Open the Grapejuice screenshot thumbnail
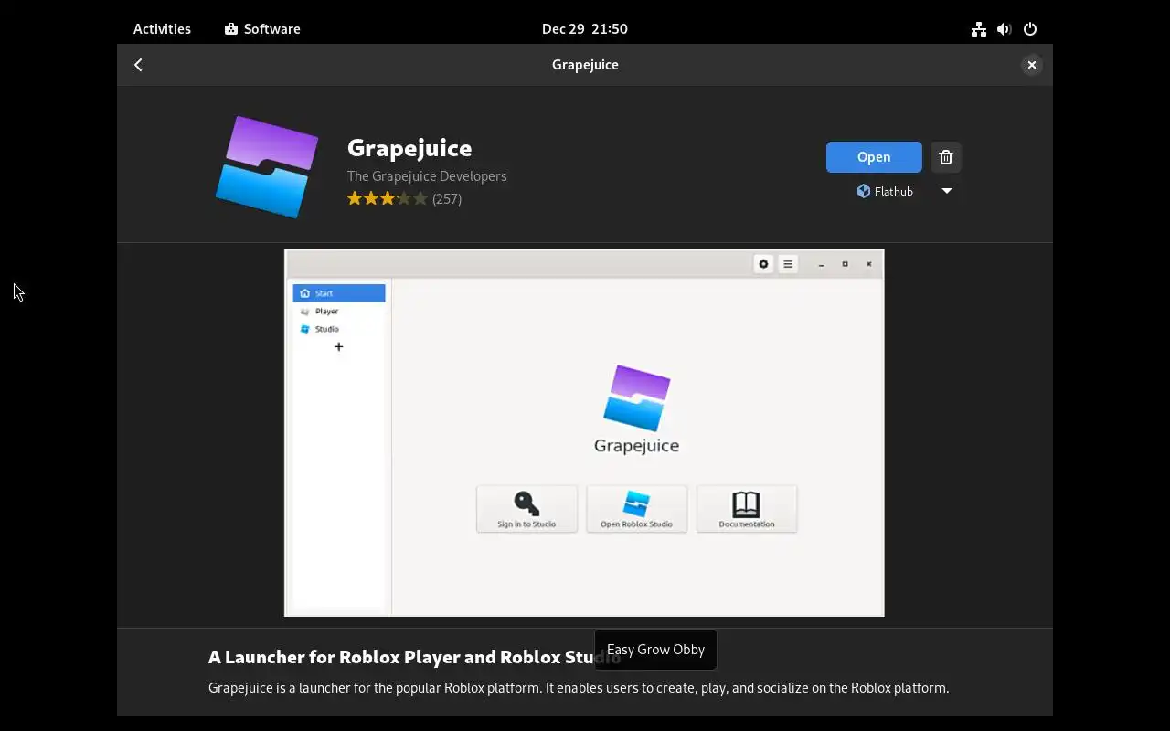Screen dimensions: 1170x731 pyautogui.click(x=584, y=432)
